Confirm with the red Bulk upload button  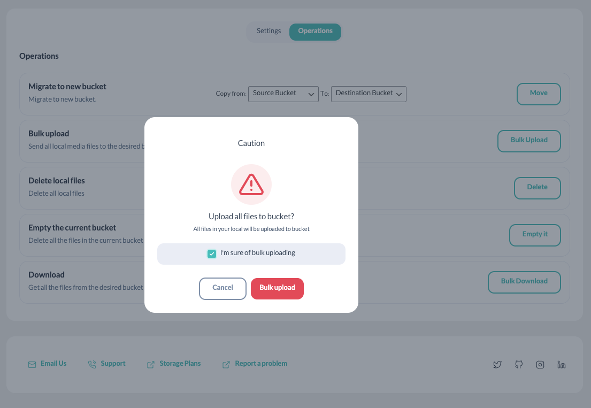tap(277, 289)
